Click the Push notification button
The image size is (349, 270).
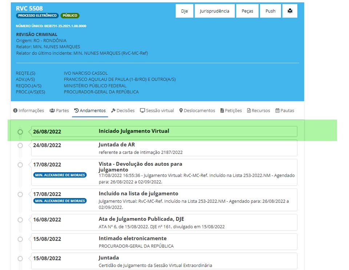[270, 11]
